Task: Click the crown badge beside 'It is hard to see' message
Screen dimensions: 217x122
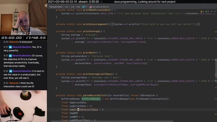Action: [x=11, y=71]
